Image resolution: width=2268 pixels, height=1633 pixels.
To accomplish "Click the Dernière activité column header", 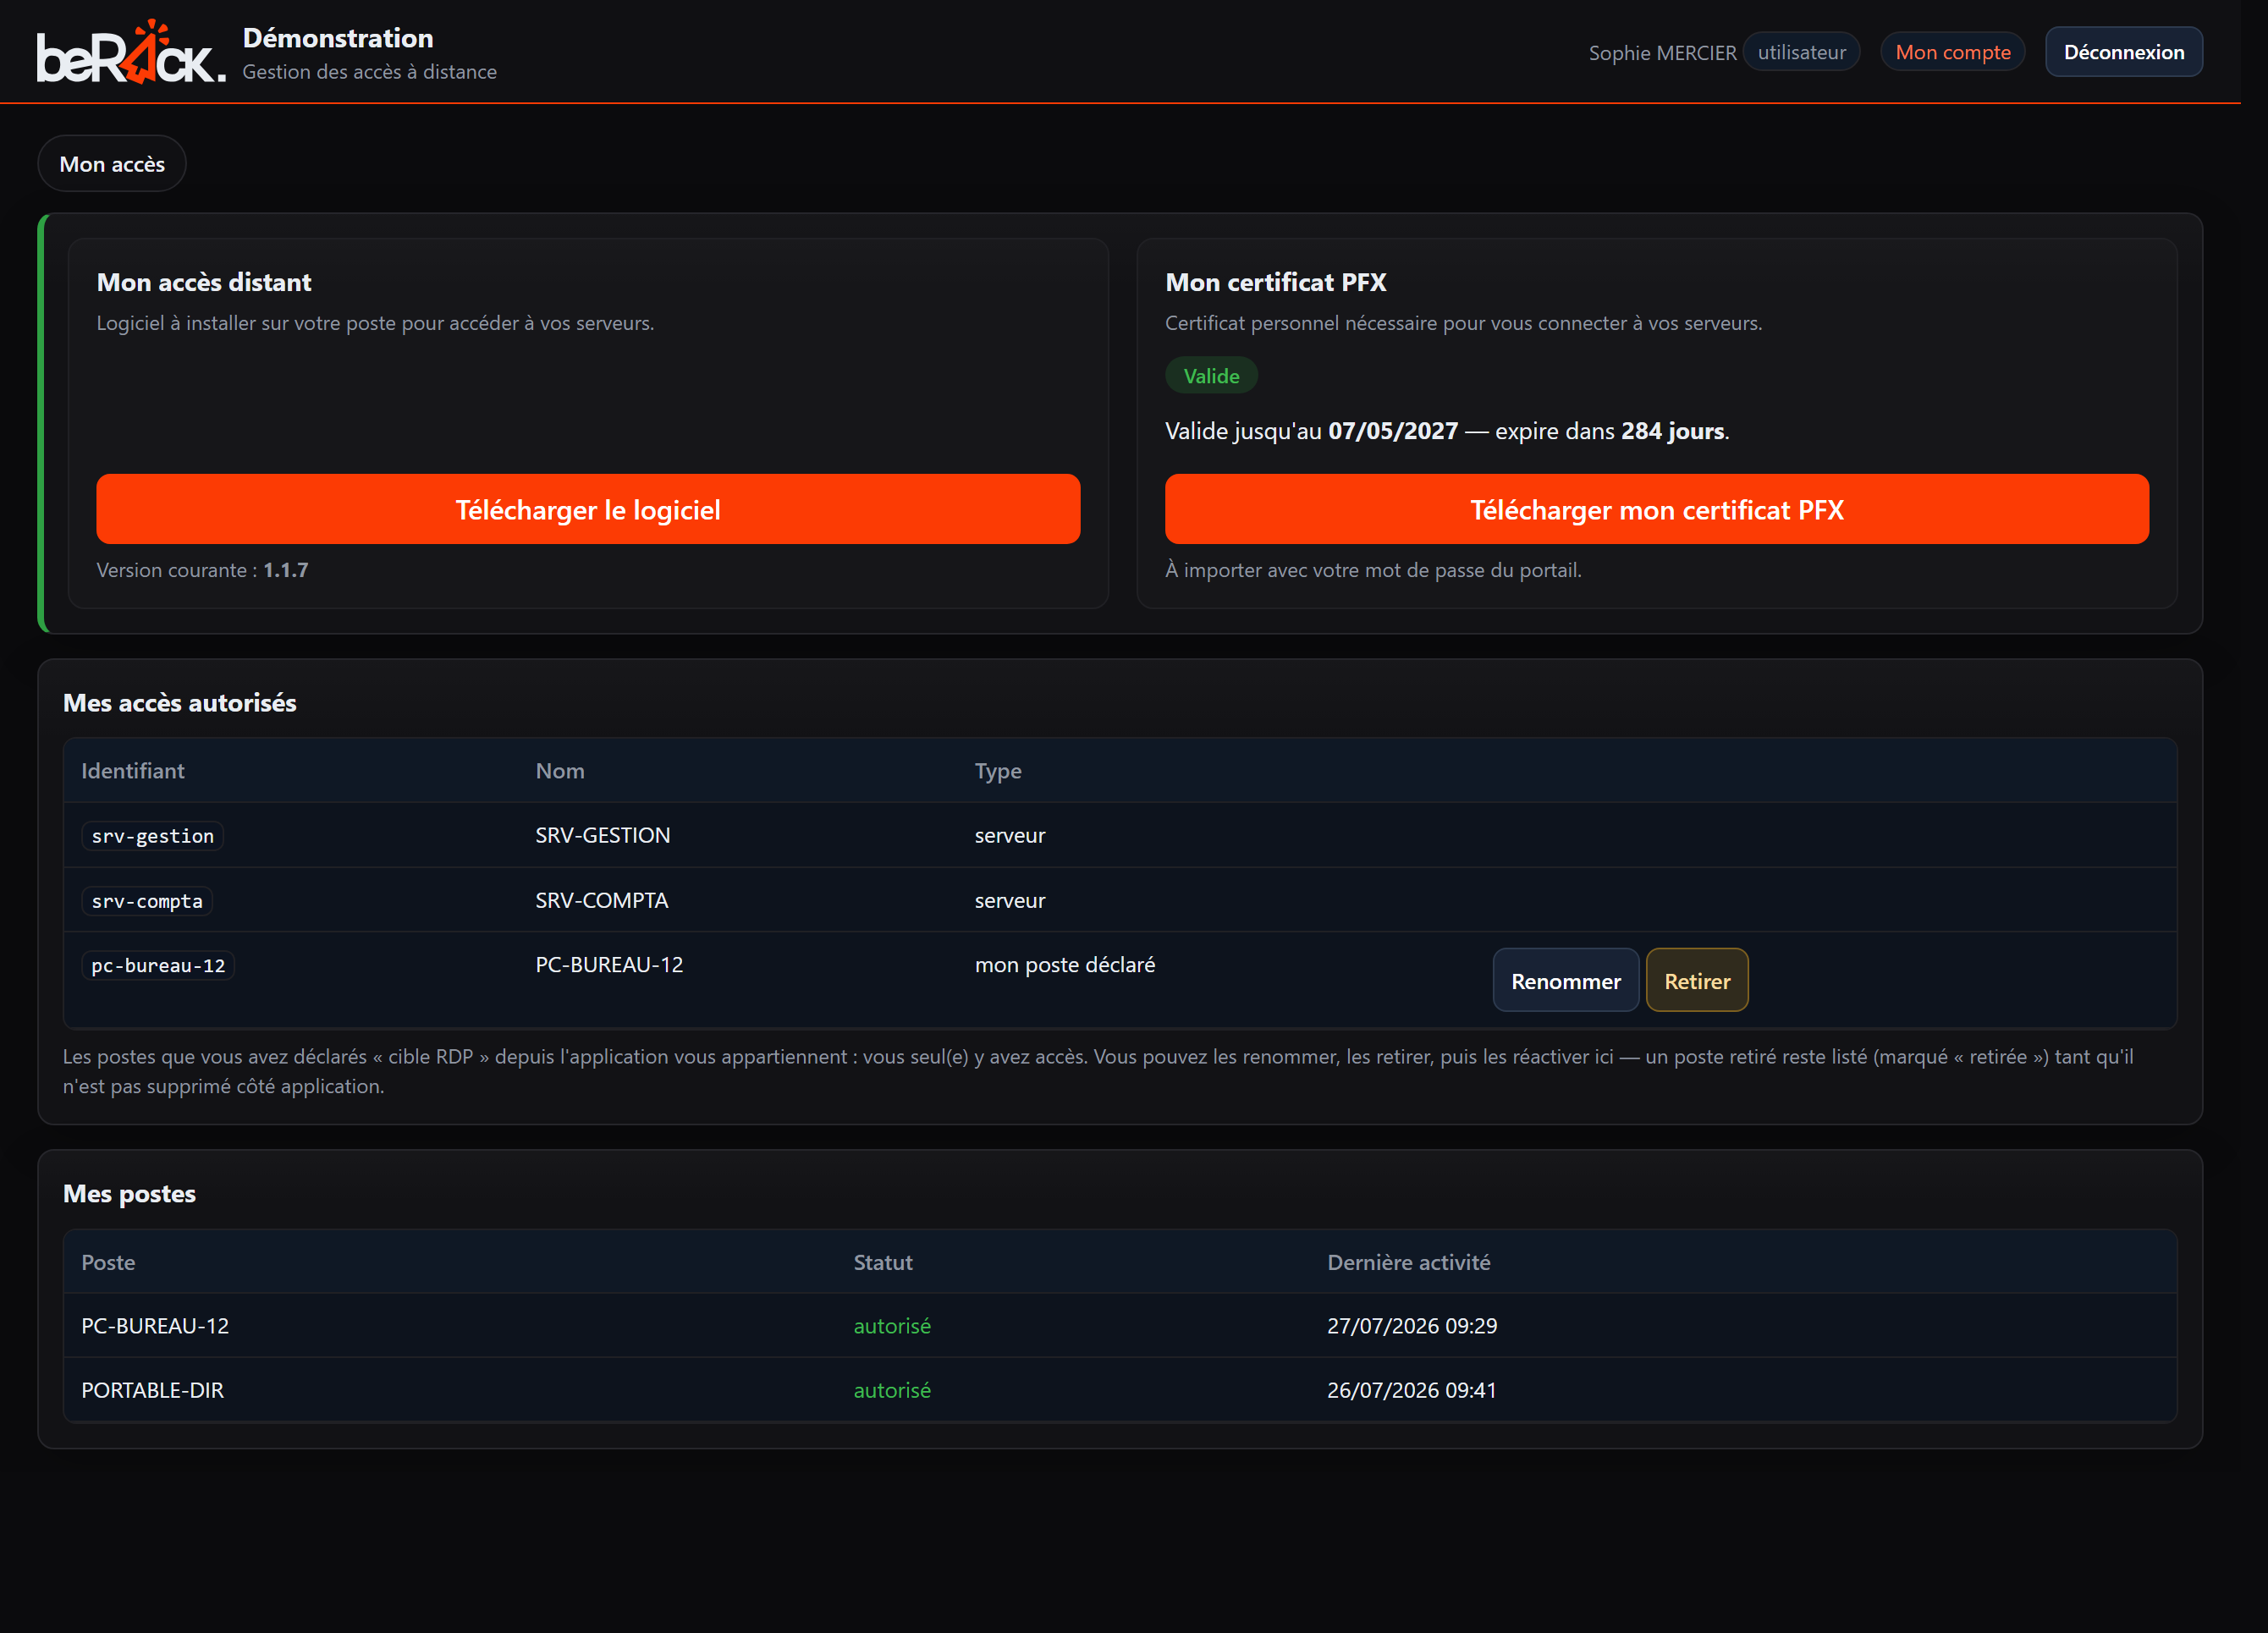I will [x=1408, y=1262].
